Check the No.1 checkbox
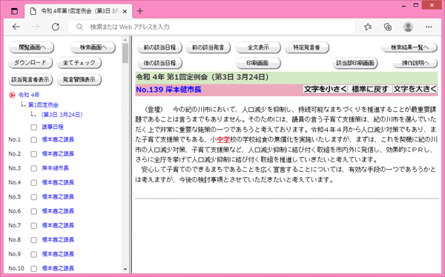Image resolution: width=445 pixels, height=277 pixels. pos(34,140)
